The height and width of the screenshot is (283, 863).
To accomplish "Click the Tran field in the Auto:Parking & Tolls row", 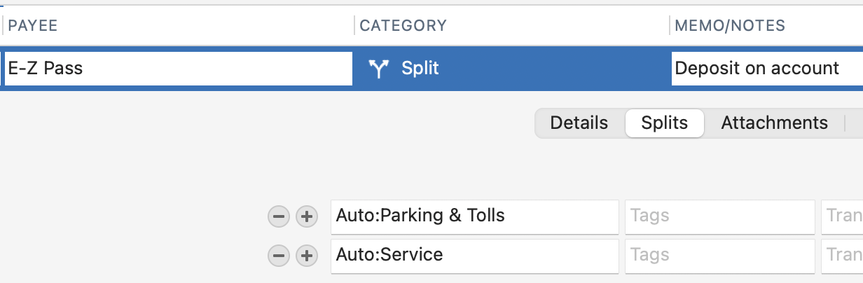I will coord(842,216).
